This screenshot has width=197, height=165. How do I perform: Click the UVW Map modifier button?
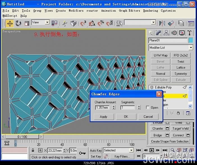click(x=161, y=55)
